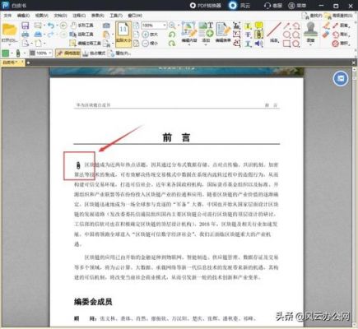
Task: Select the rectangle shape tool
Action: click(x=286, y=44)
